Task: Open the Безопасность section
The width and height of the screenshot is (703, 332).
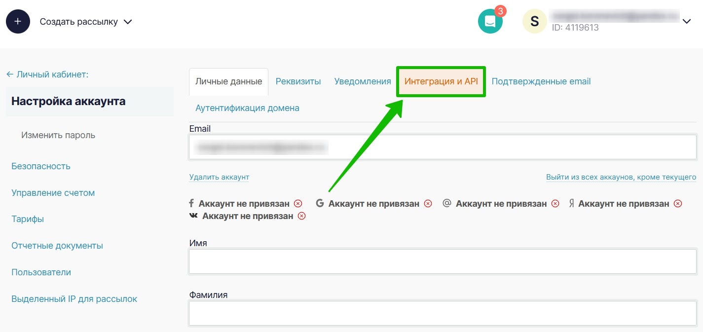Action: tap(41, 166)
